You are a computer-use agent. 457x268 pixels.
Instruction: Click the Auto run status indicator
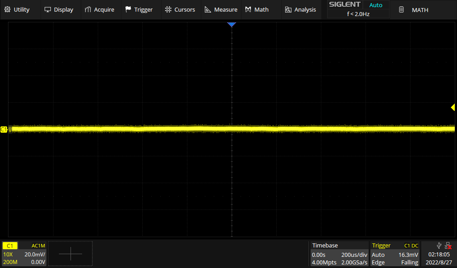click(x=376, y=5)
